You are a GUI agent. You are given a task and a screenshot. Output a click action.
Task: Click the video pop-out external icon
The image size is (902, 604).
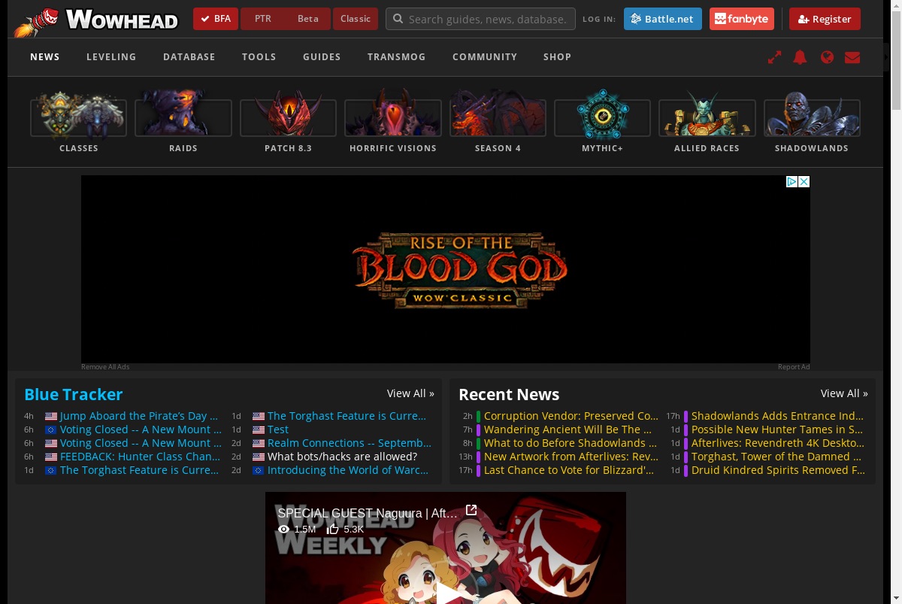tap(471, 511)
